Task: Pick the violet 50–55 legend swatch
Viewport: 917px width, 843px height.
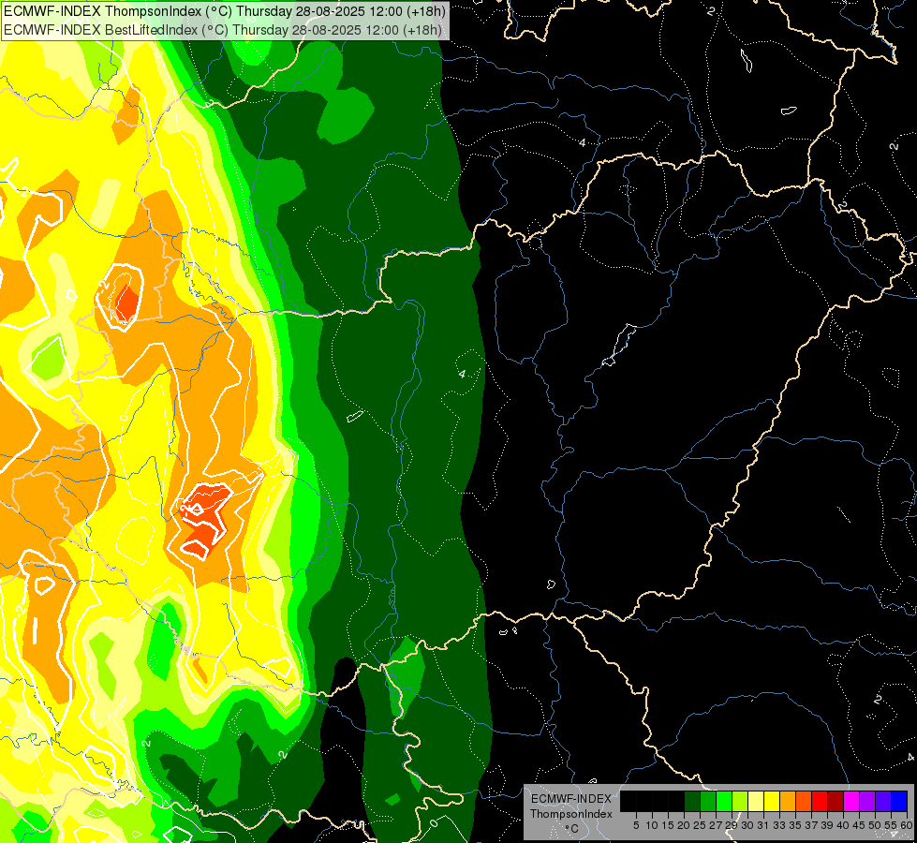Action: pyautogui.click(x=883, y=801)
